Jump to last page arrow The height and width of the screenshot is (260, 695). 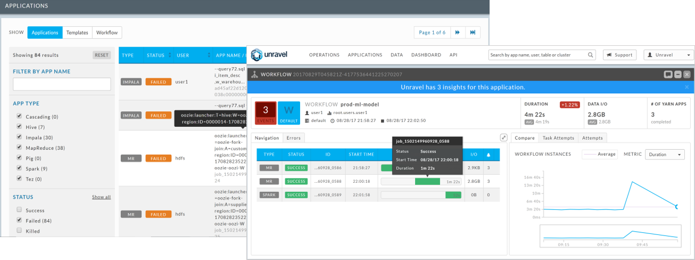(x=473, y=32)
